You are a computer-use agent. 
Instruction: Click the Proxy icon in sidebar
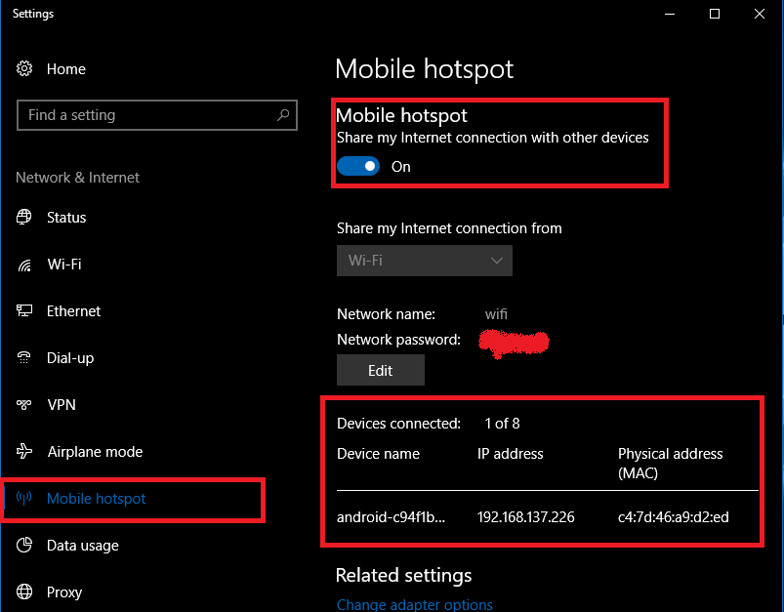coord(23,592)
